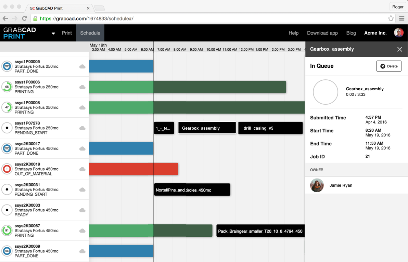Select the drill_casing_v5 job block on the timeline
This screenshot has height=262, width=408.
[x=270, y=128]
